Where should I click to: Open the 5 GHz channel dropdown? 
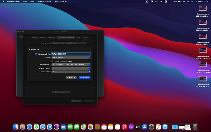pos(71,72)
